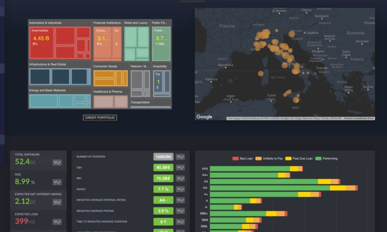
Task: Select the Transportation sector header
Action: click(140, 102)
